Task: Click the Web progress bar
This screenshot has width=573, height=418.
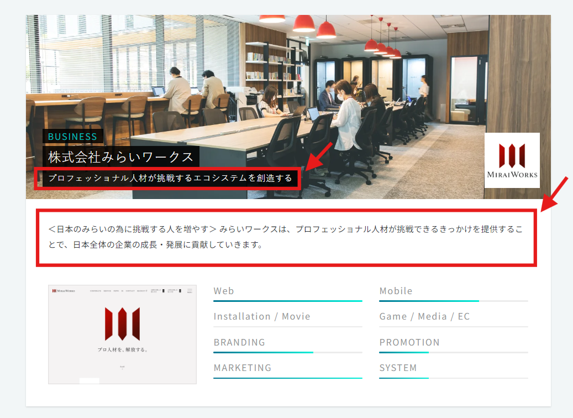Action: [x=288, y=301]
